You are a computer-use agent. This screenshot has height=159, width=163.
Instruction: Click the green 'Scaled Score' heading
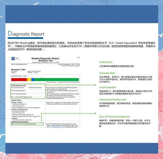pyautogui.click(x=106, y=62)
